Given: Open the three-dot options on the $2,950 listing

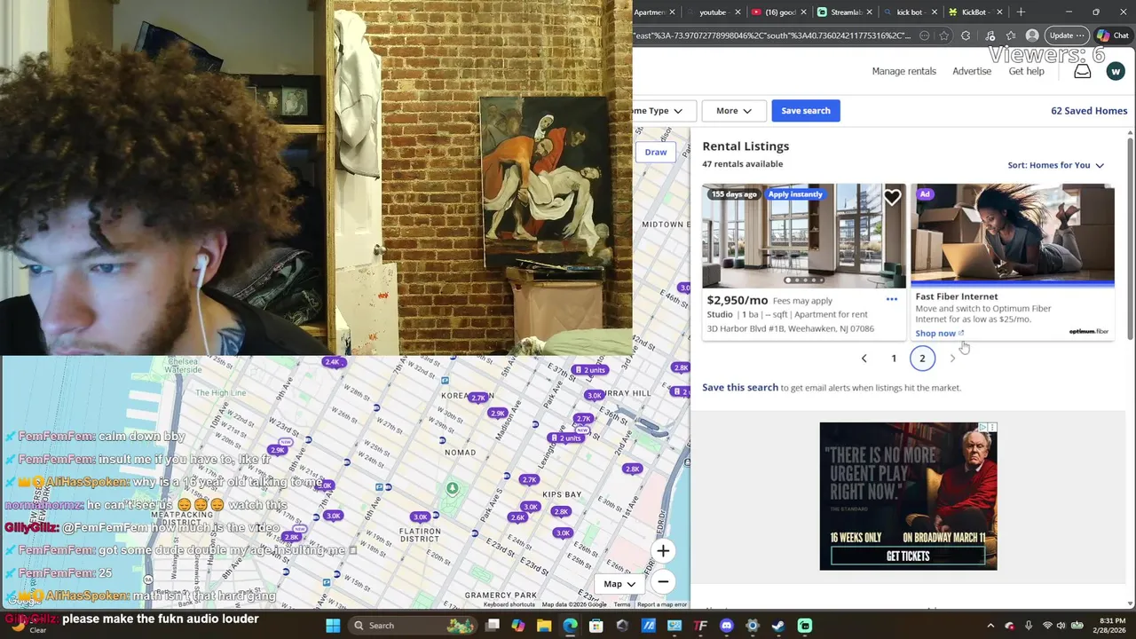Looking at the screenshot, I should click(x=891, y=300).
